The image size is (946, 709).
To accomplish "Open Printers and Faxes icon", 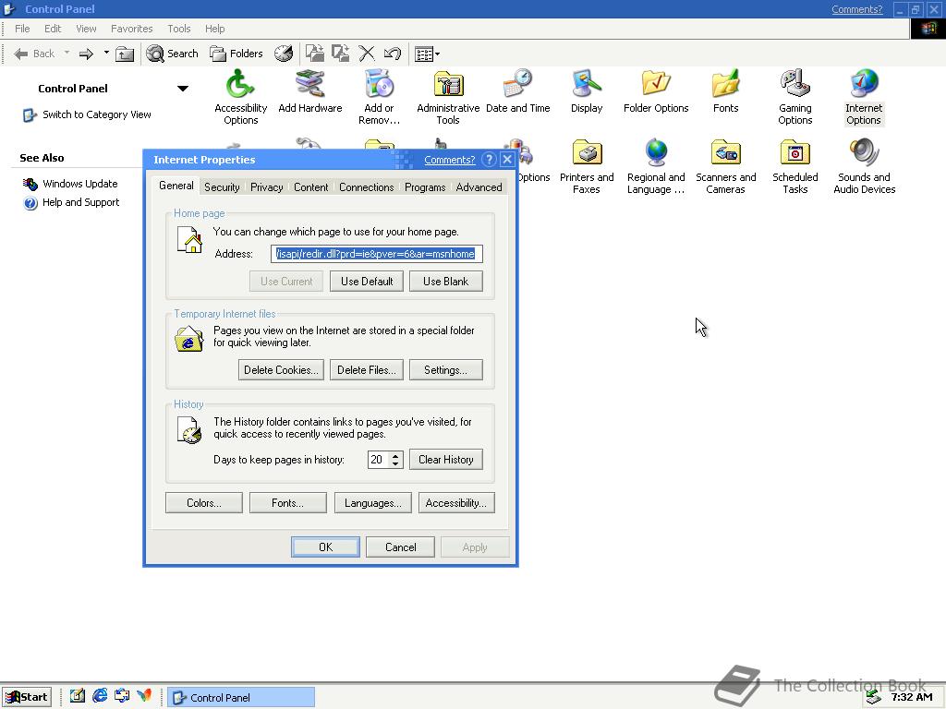I will pyautogui.click(x=587, y=166).
